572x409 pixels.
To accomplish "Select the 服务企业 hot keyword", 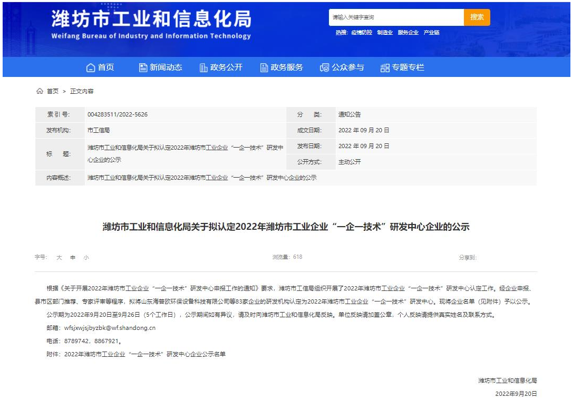I will click(408, 33).
